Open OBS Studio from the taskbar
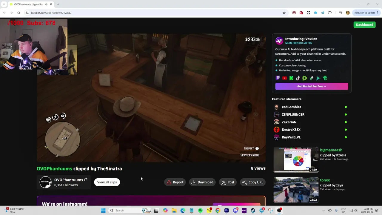Screen dimensions: 382x215 (x=279, y=211)
